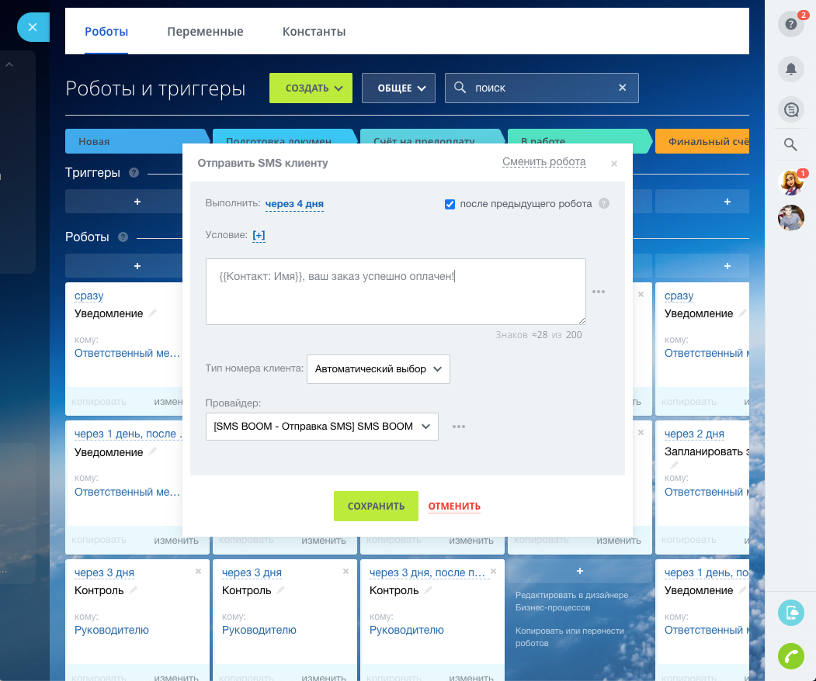Image resolution: width=816 pixels, height=681 pixels.
Task: Select the Финальный счёт stage header
Action: coord(702,141)
